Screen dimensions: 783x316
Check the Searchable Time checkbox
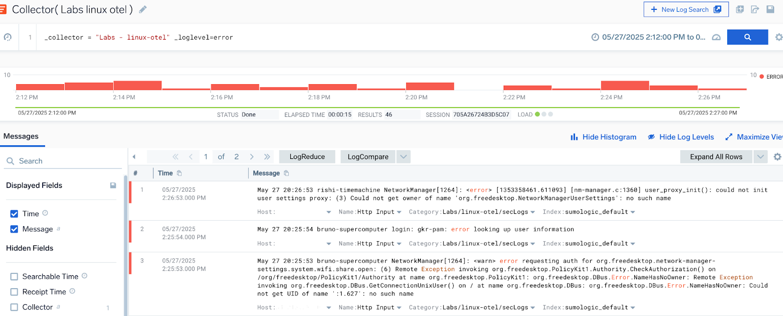click(14, 276)
